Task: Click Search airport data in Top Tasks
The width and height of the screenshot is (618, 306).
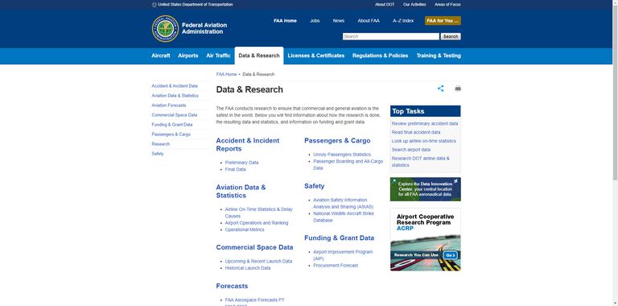Action: tap(411, 150)
